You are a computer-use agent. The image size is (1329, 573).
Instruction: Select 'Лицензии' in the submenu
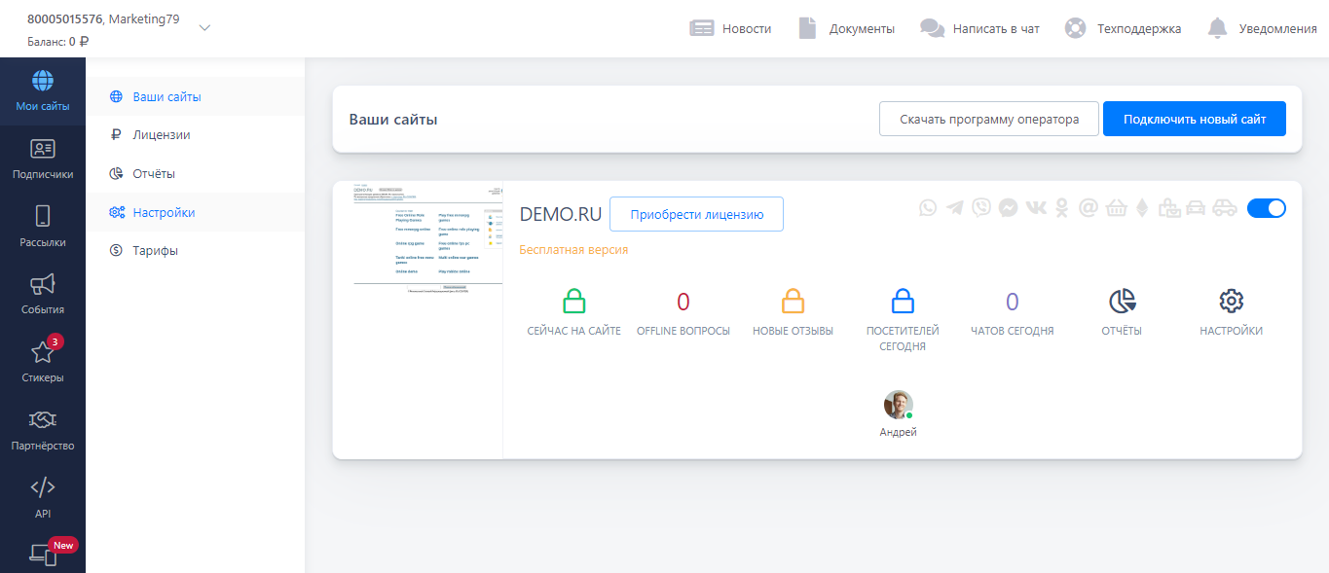tap(162, 135)
